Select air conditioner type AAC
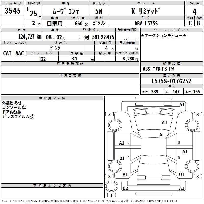Viewport: 204px width, 204px height. (20, 53)
